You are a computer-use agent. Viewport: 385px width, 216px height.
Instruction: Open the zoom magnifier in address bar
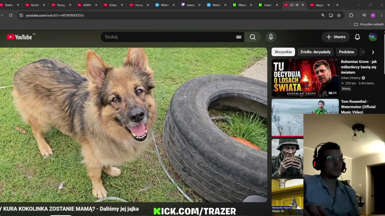pyautogui.click(x=323, y=15)
